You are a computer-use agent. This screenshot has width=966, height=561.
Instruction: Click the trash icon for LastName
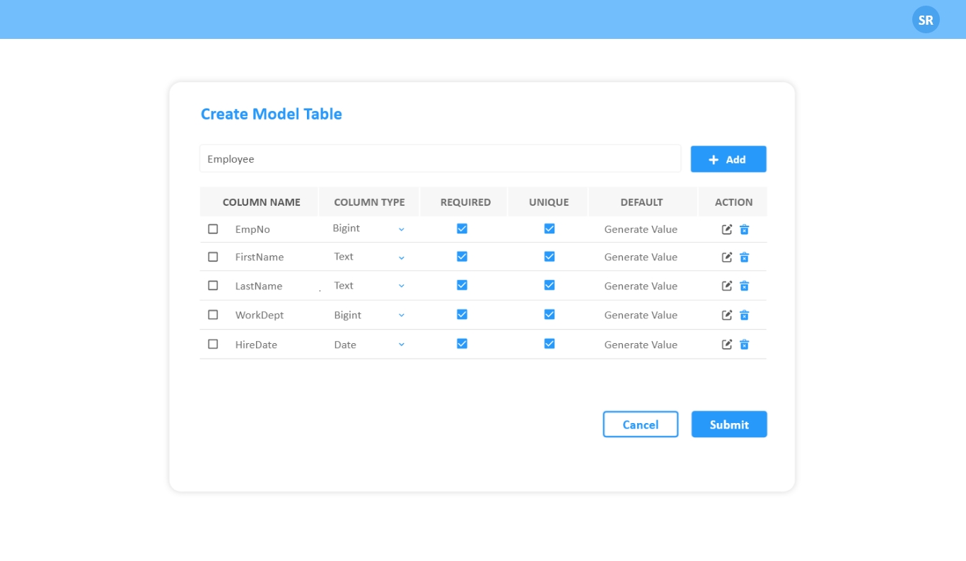pos(744,286)
